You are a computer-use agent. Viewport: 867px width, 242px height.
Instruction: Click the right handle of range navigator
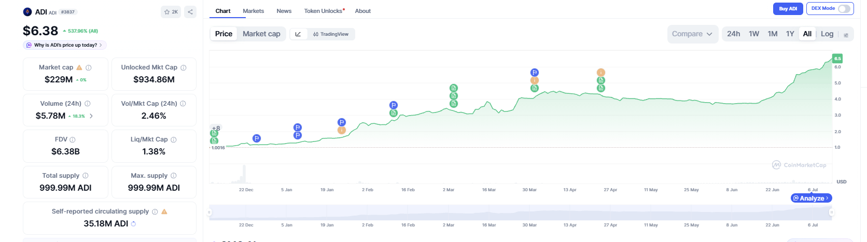point(831,212)
